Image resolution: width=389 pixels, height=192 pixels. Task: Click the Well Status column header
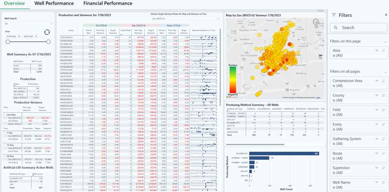pos(19,61)
